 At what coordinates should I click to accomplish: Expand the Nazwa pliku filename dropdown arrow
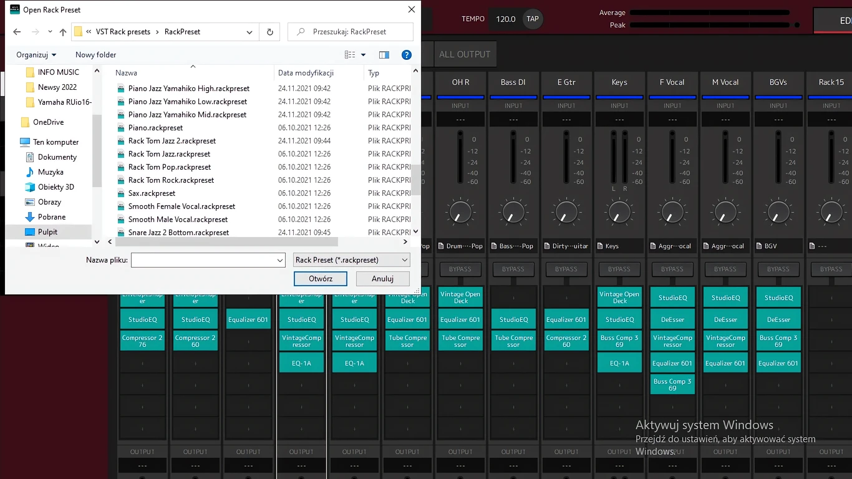[x=280, y=260]
